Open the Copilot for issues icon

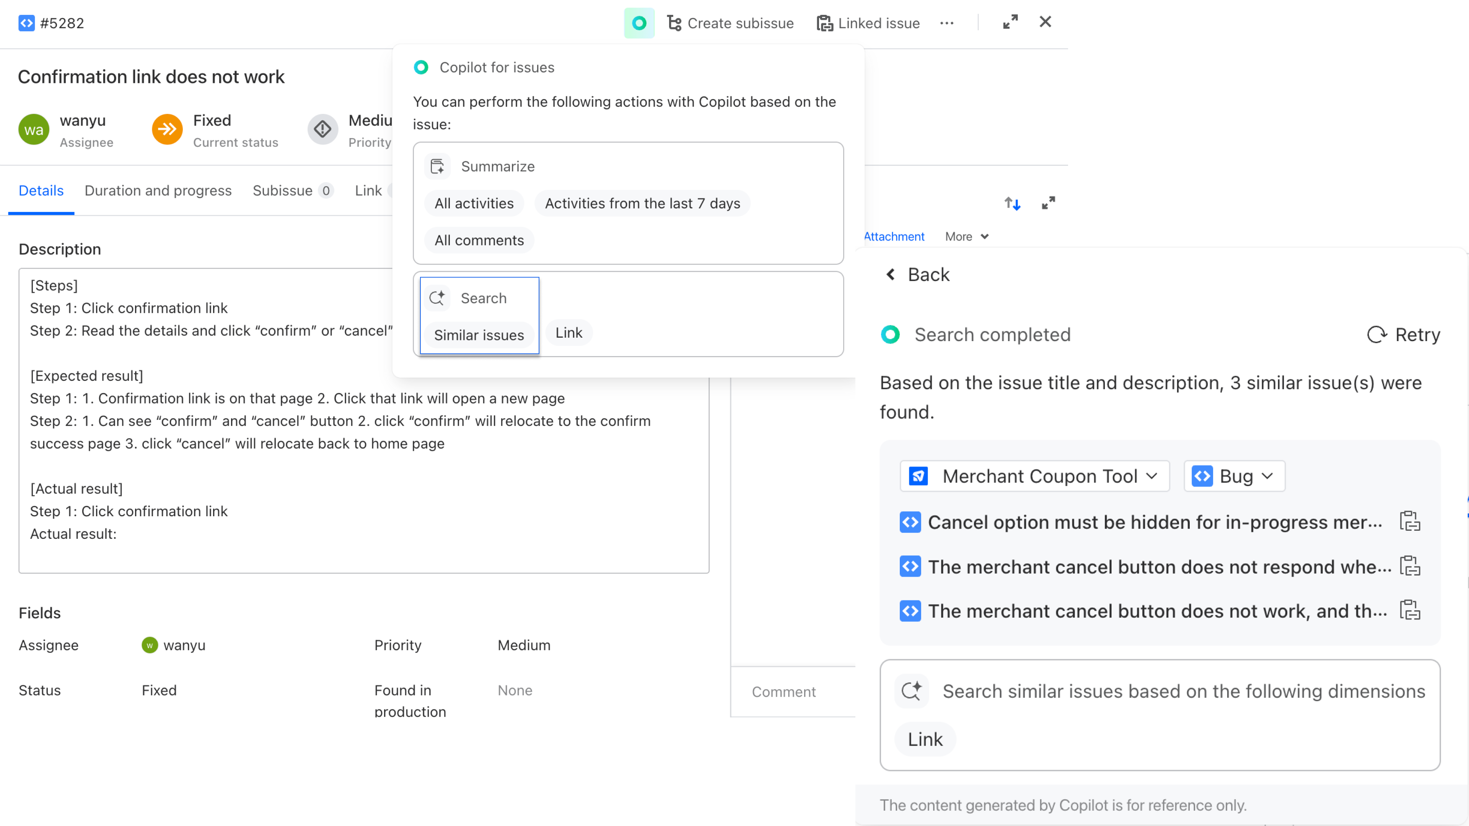(639, 23)
